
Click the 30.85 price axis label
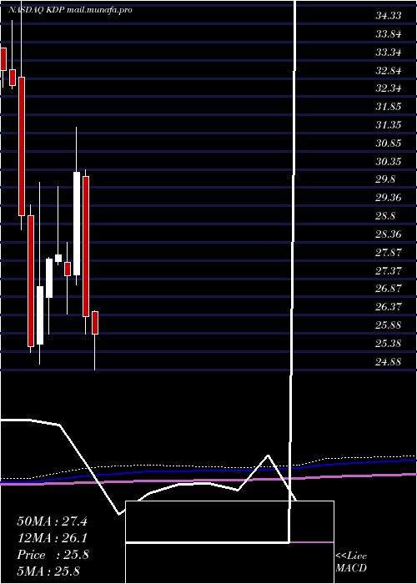[389, 143]
